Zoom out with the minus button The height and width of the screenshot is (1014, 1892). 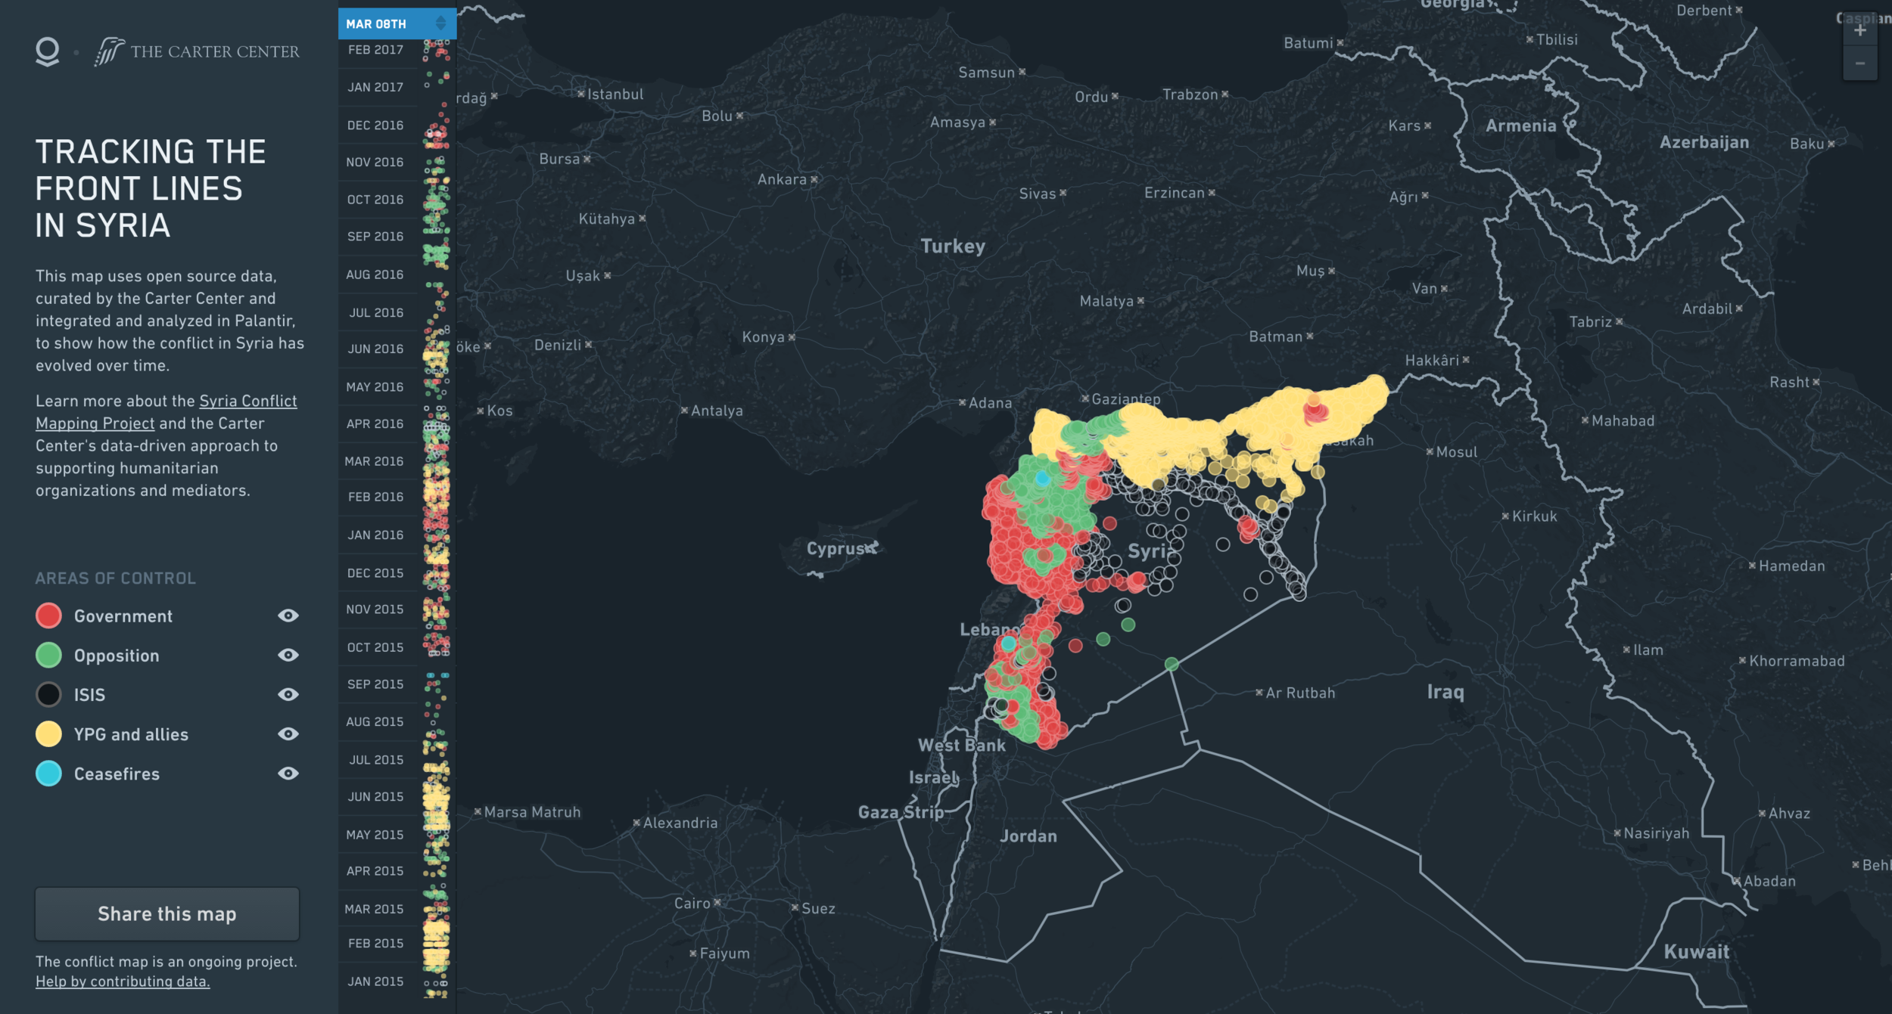click(x=1859, y=64)
